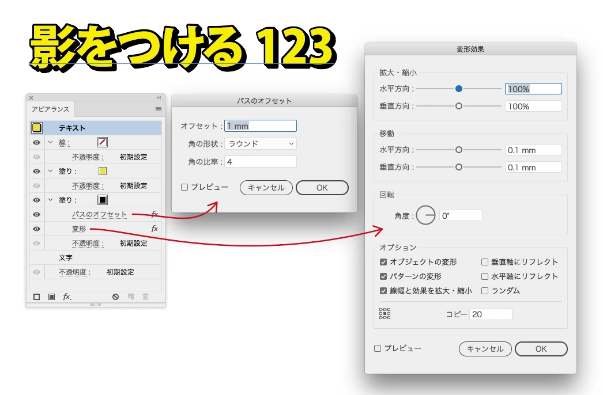Image resolution: width=603 pixels, height=395 pixels.
Task: Click the fx icon on the 変形 row
Action: click(154, 229)
